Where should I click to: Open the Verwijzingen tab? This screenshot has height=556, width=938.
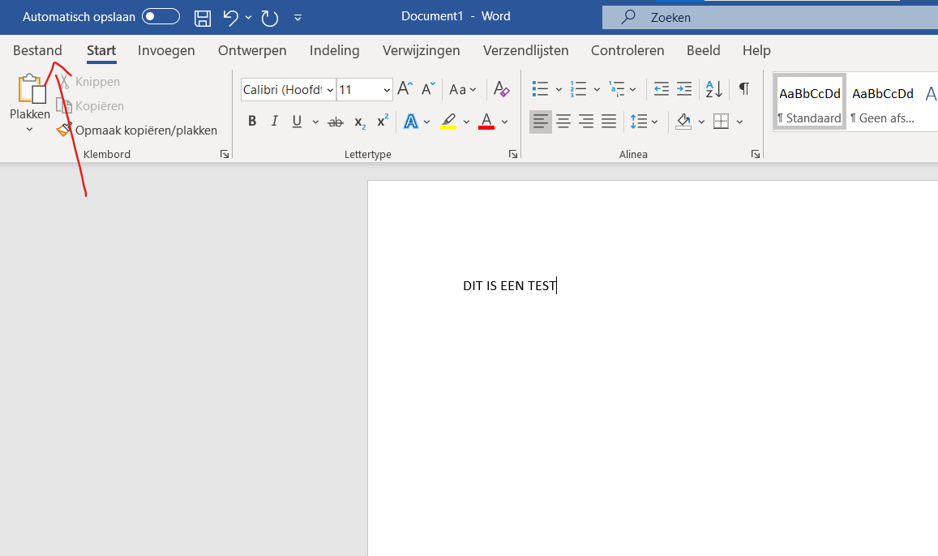point(421,50)
